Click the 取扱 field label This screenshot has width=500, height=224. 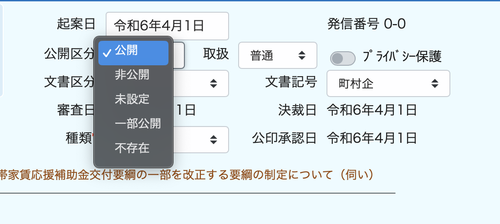[216, 54]
